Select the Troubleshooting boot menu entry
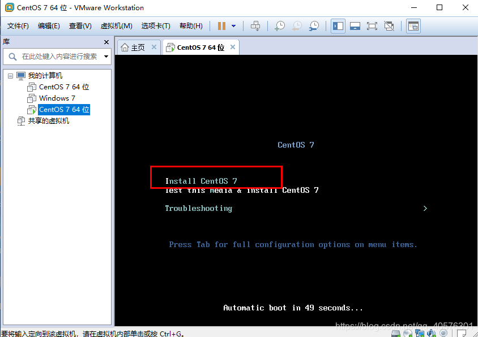Viewport: 478px width, 337px height. point(198,209)
